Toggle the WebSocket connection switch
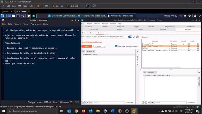The height and width of the screenshot is (114, 202). click(x=130, y=37)
